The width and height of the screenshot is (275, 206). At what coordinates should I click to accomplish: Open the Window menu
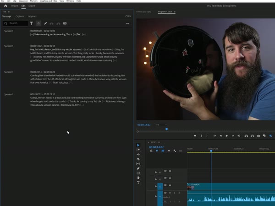70,1
